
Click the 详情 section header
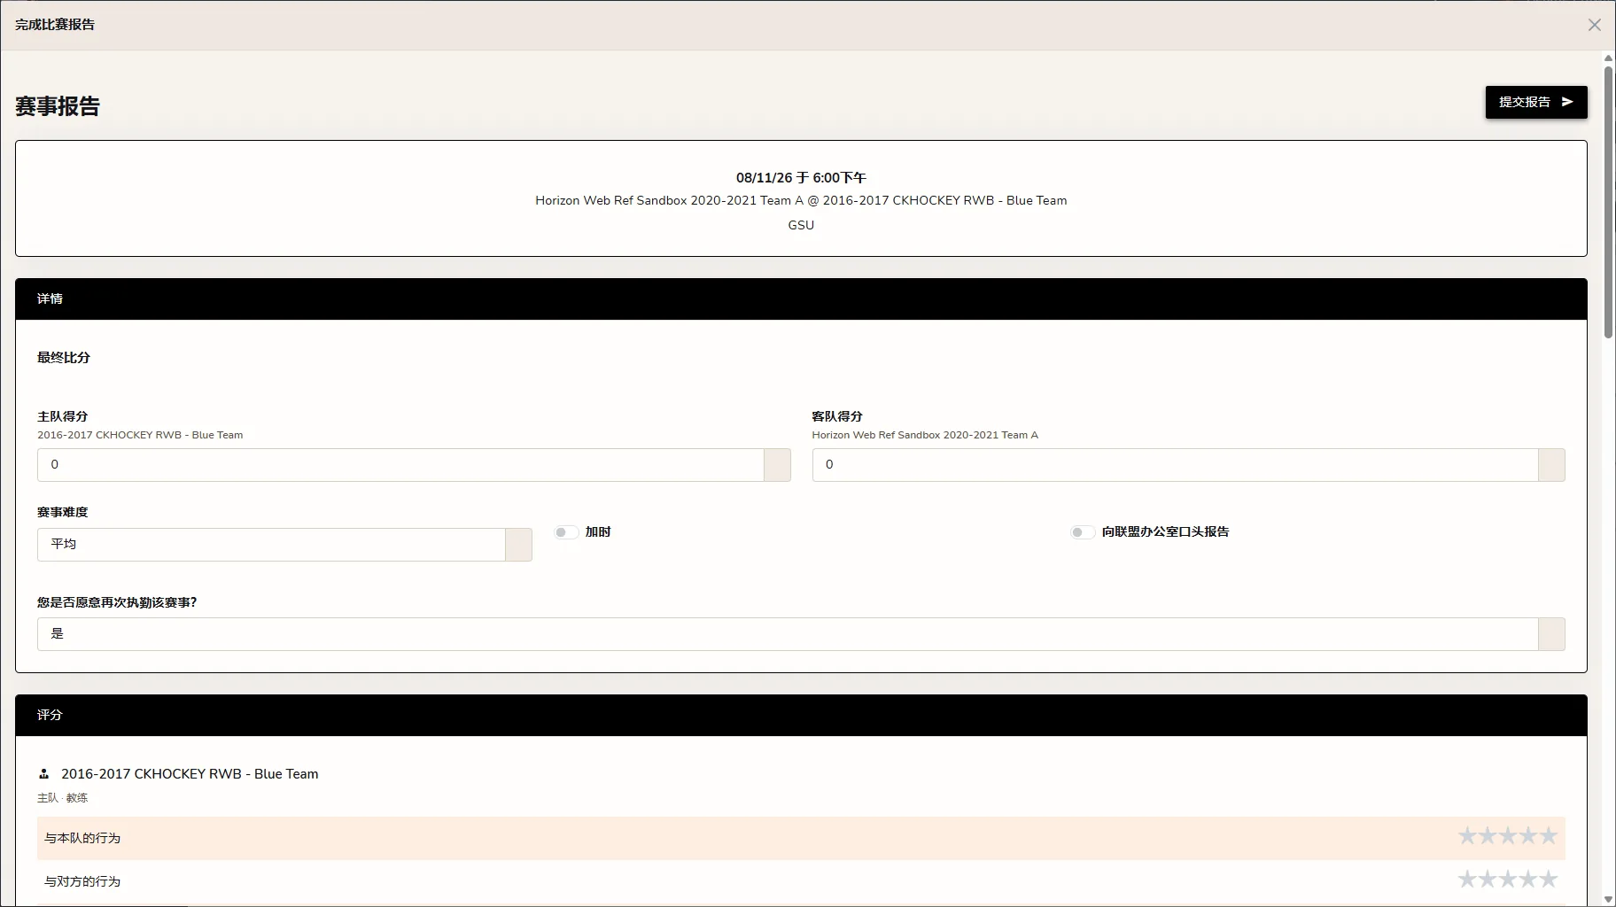coord(801,299)
